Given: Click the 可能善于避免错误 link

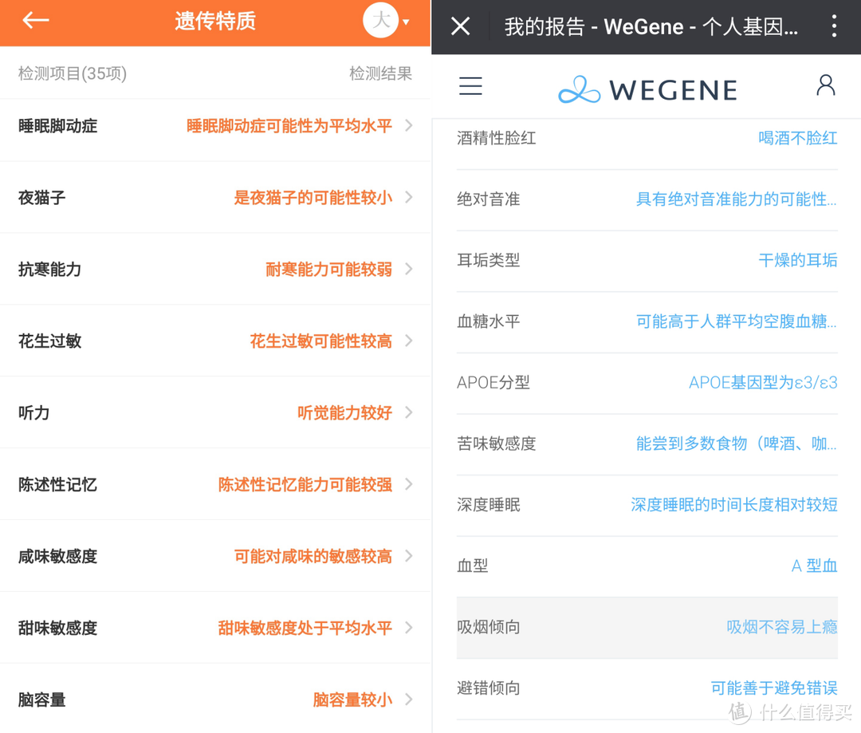Looking at the screenshot, I should click(x=773, y=688).
